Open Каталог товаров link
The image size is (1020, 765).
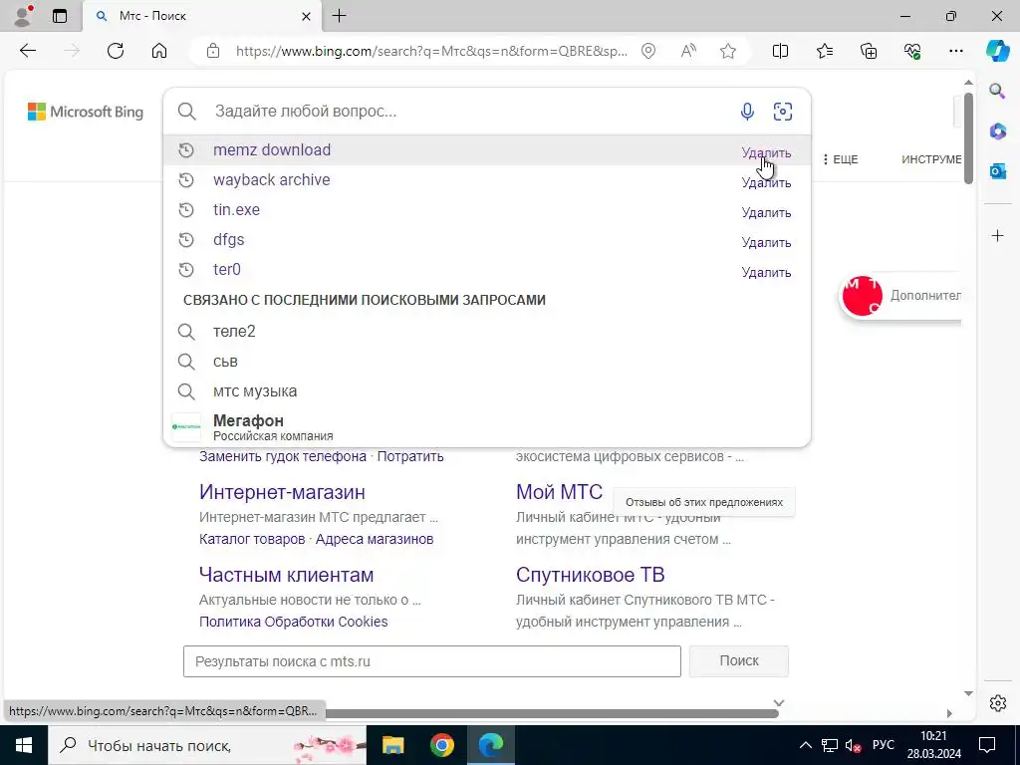point(252,539)
